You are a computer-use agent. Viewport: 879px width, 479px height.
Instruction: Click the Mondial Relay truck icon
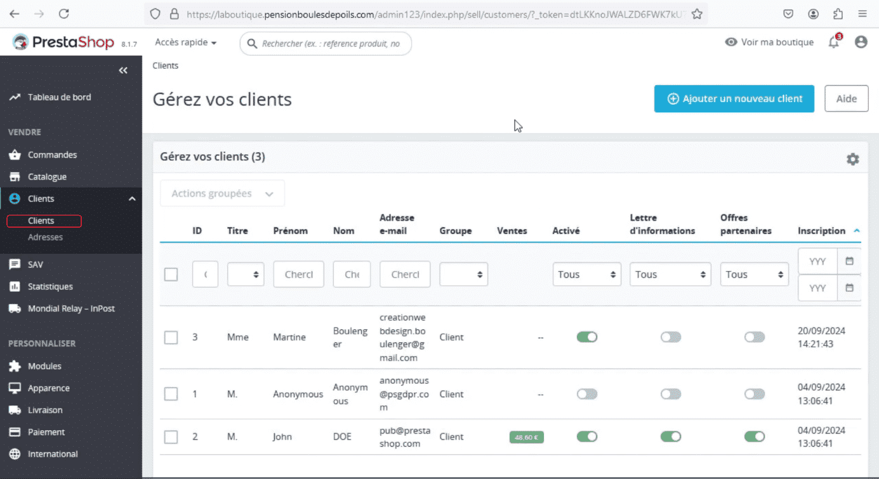pos(15,309)
